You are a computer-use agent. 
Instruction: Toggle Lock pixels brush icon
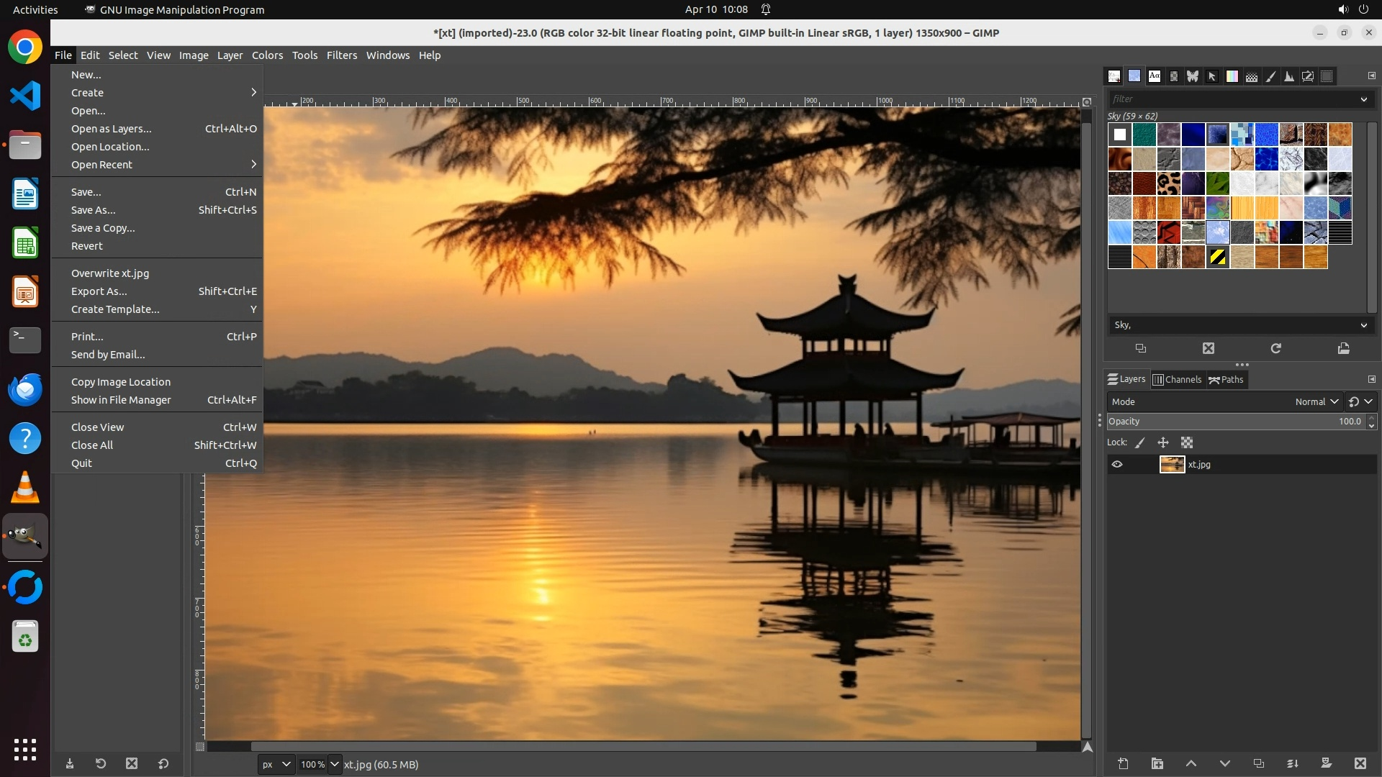1140,442
